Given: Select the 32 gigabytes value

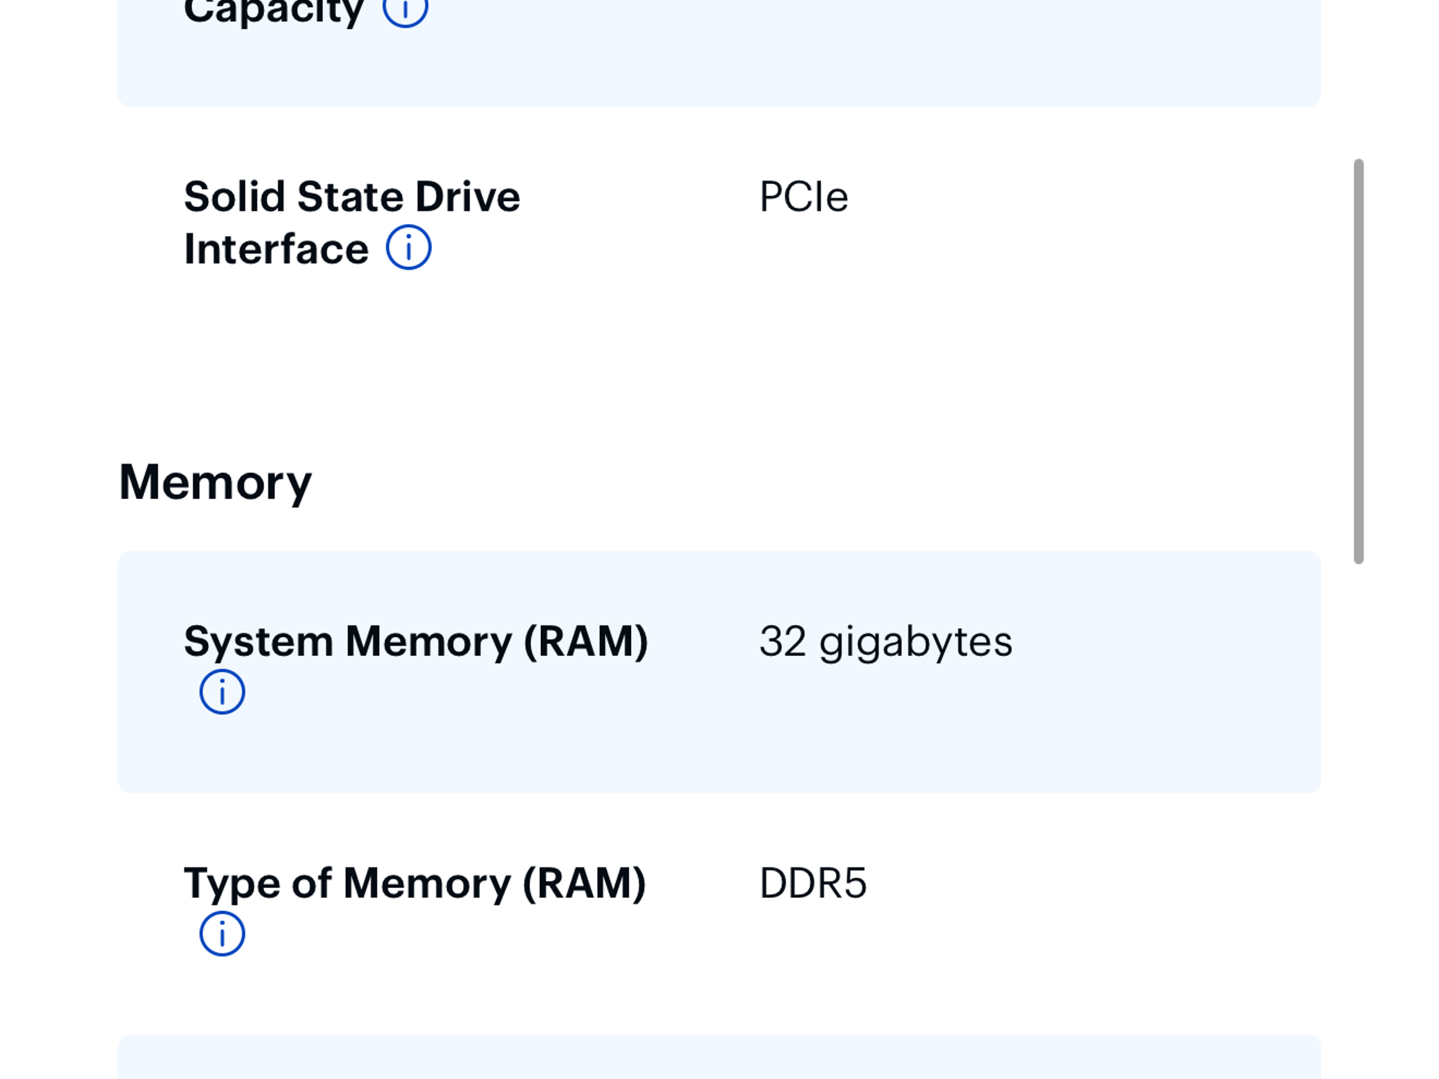Looking at the screenshot, I should [x=886, y=643].
